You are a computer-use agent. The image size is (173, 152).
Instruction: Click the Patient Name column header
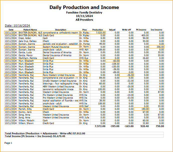(x=30, y=30)
